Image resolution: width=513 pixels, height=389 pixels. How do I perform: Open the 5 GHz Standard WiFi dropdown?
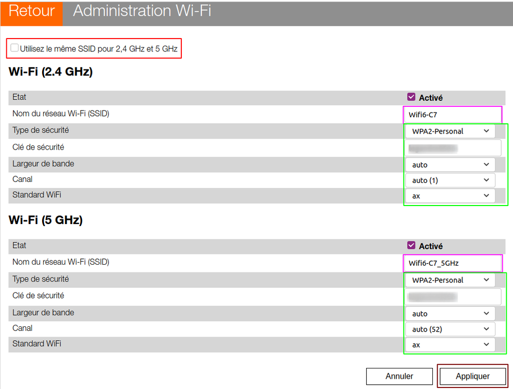(x=450, y=345)
